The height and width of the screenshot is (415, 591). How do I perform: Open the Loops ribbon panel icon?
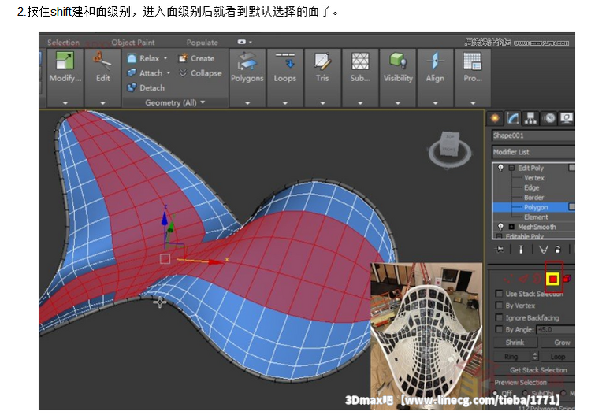[285, 61]
